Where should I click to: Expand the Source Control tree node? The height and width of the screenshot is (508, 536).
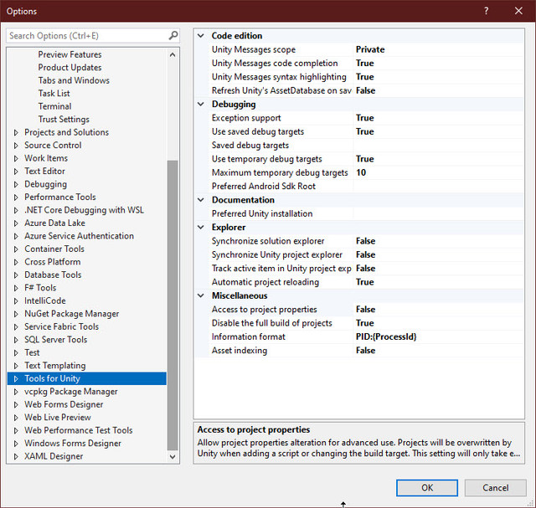[x=16, y=145]
